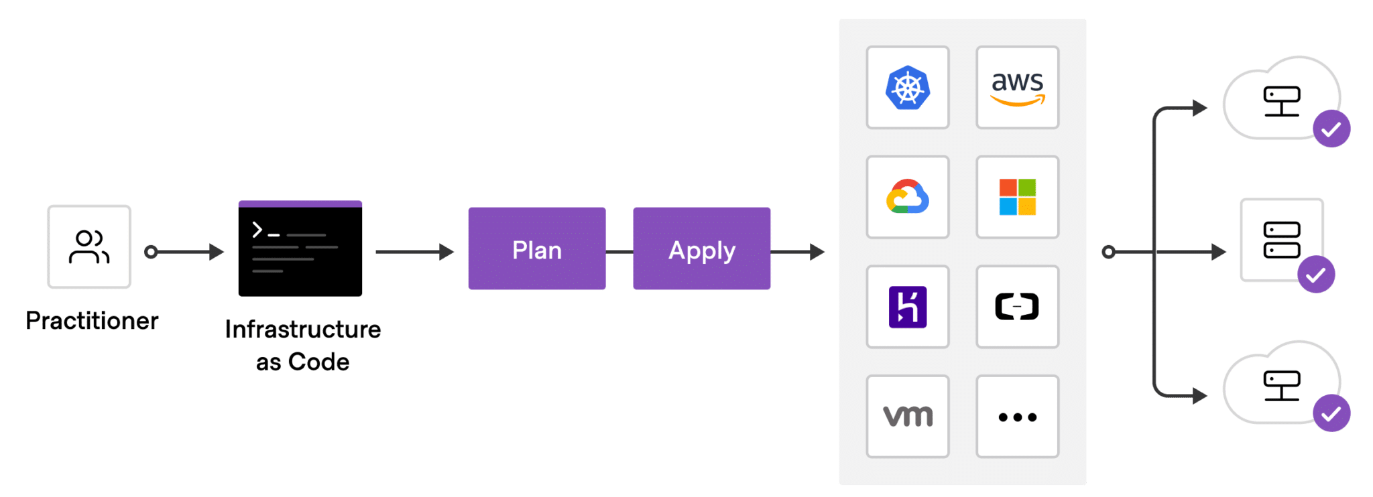Select the Alibaba Cloud provider icon
1373x497 pixels.
[x=1018, y=307]
